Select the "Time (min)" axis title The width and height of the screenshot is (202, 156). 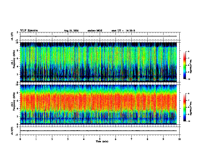click(102, 141)
